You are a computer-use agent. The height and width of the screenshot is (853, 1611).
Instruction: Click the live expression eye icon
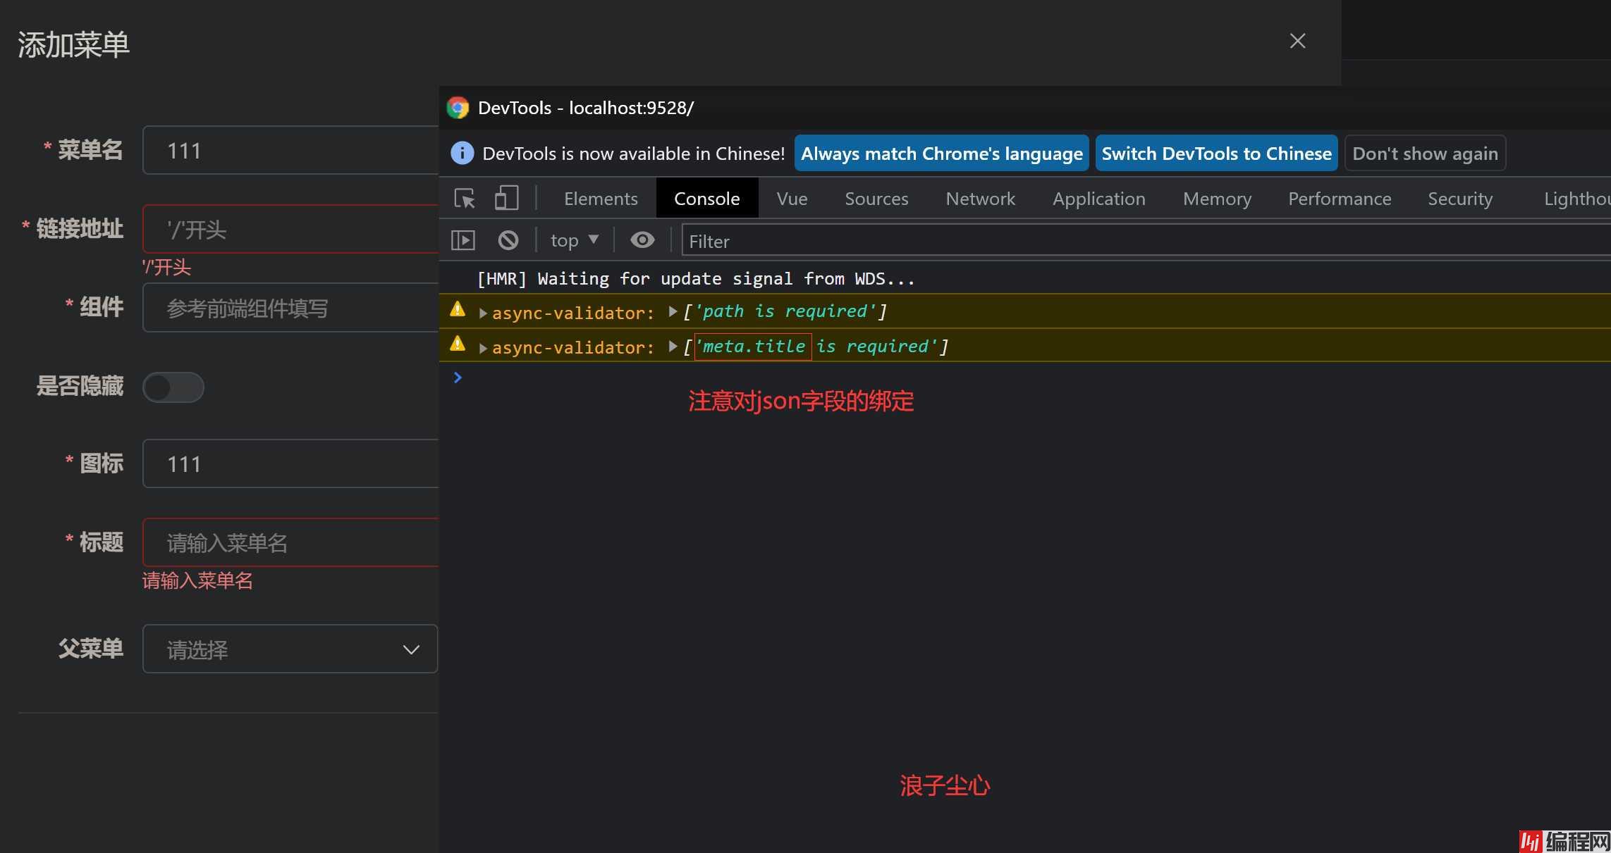[x=642, y=241]
